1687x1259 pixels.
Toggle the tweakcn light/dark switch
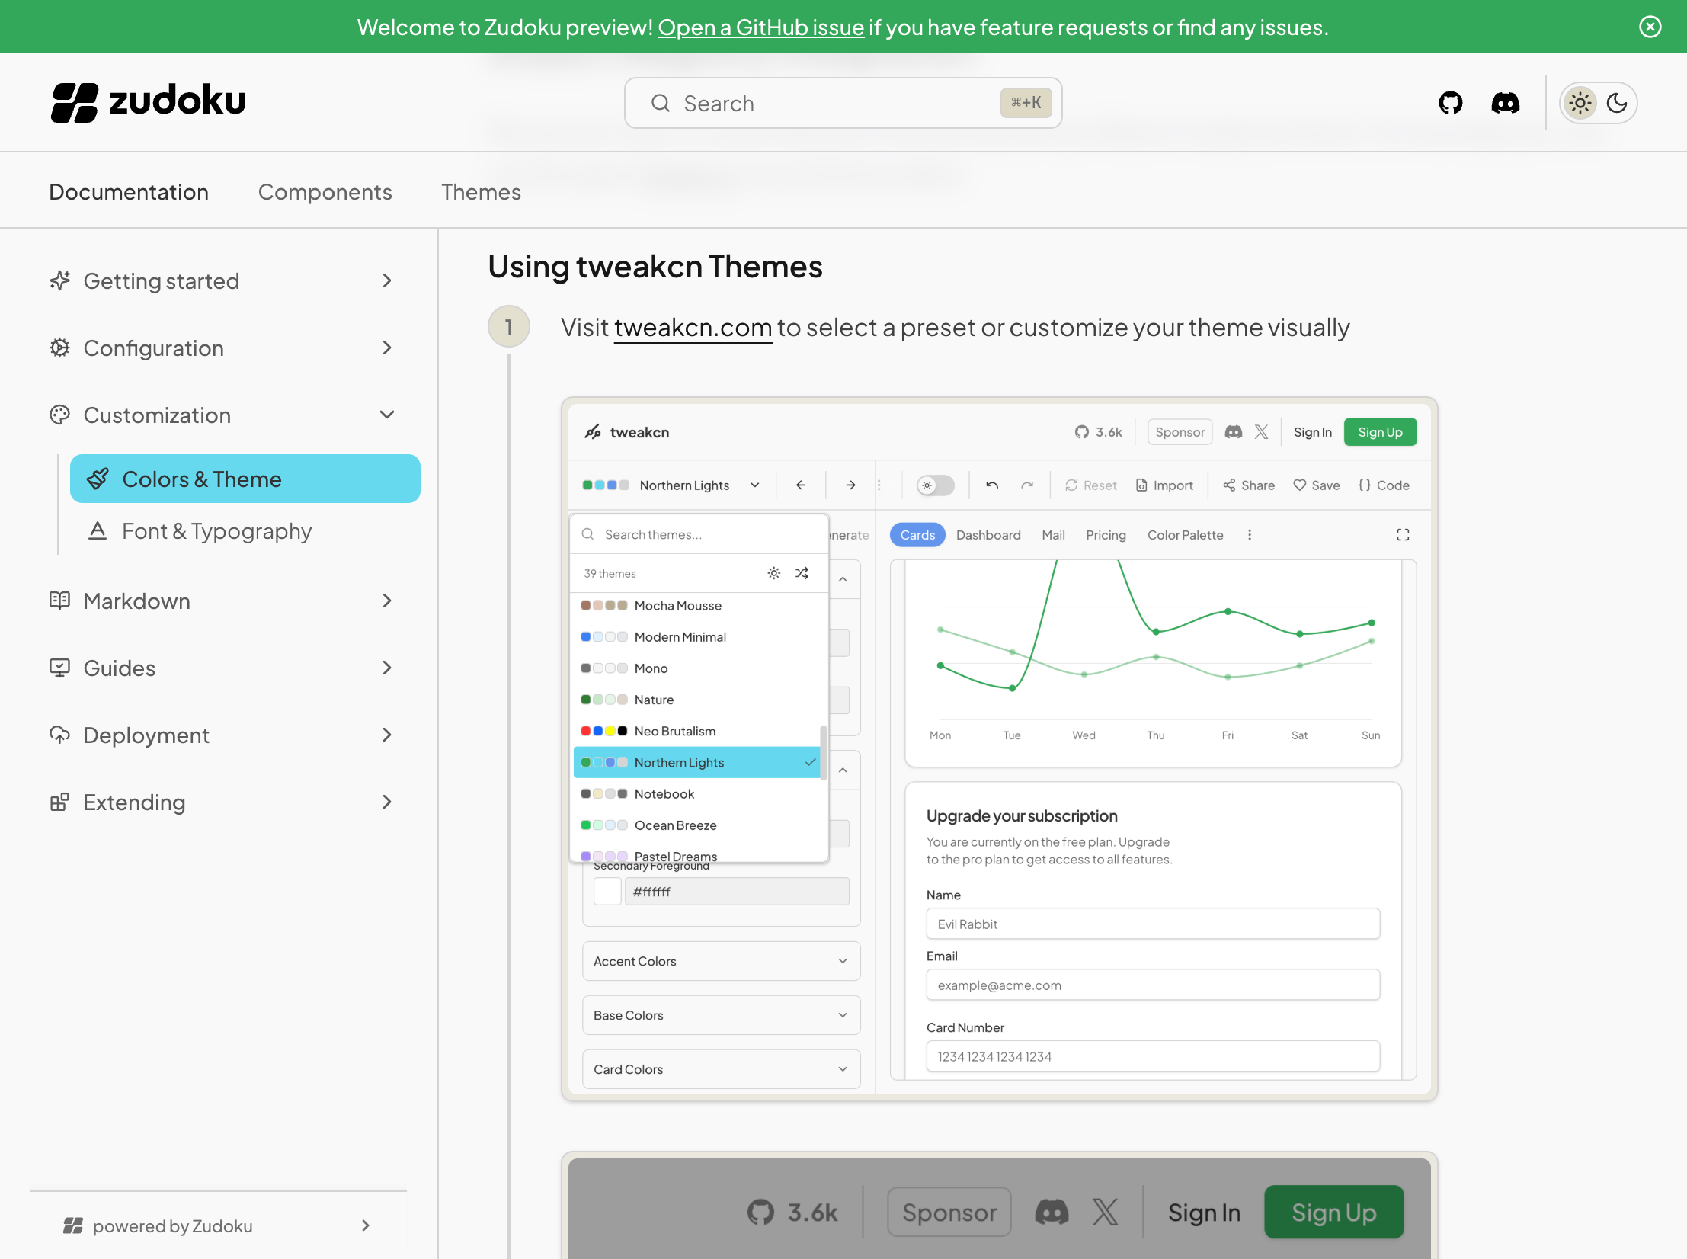click(935, 485)
